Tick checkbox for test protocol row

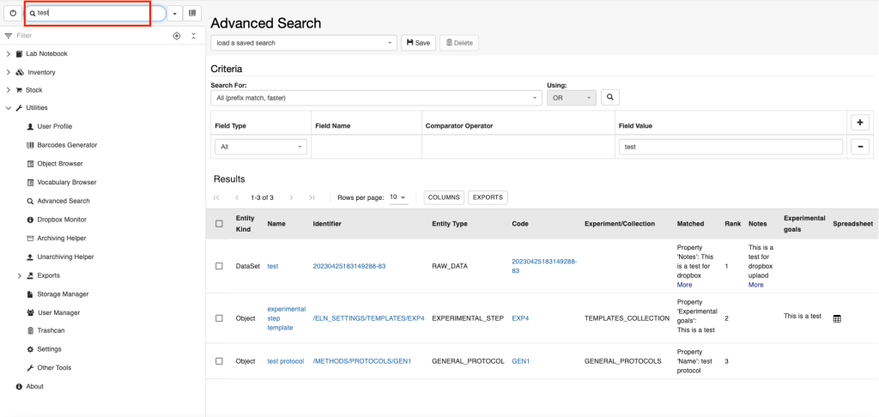click(219, 361)
